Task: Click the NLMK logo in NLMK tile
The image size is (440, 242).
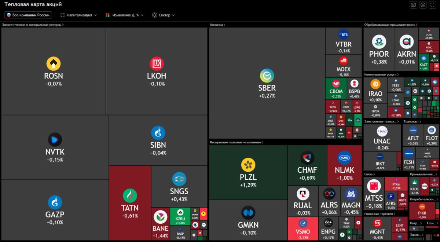Action: [344, 158]
